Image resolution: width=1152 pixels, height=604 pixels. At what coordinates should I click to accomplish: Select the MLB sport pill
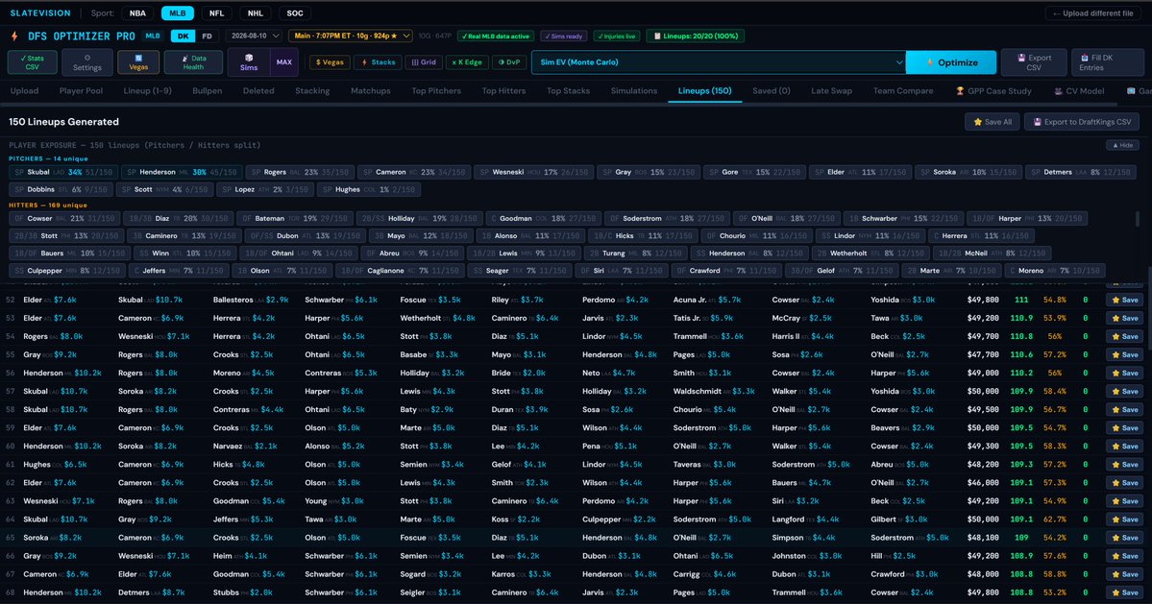(177, 13)
